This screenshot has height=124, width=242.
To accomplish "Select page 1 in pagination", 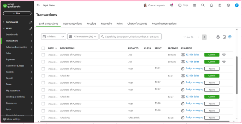I will pos(204,37).
